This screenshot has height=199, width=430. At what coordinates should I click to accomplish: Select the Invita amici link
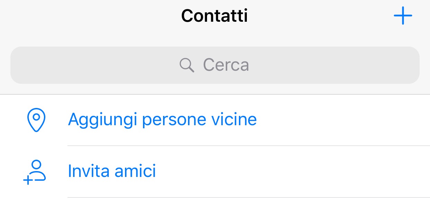pyautogui.click(x=112, y=171)
